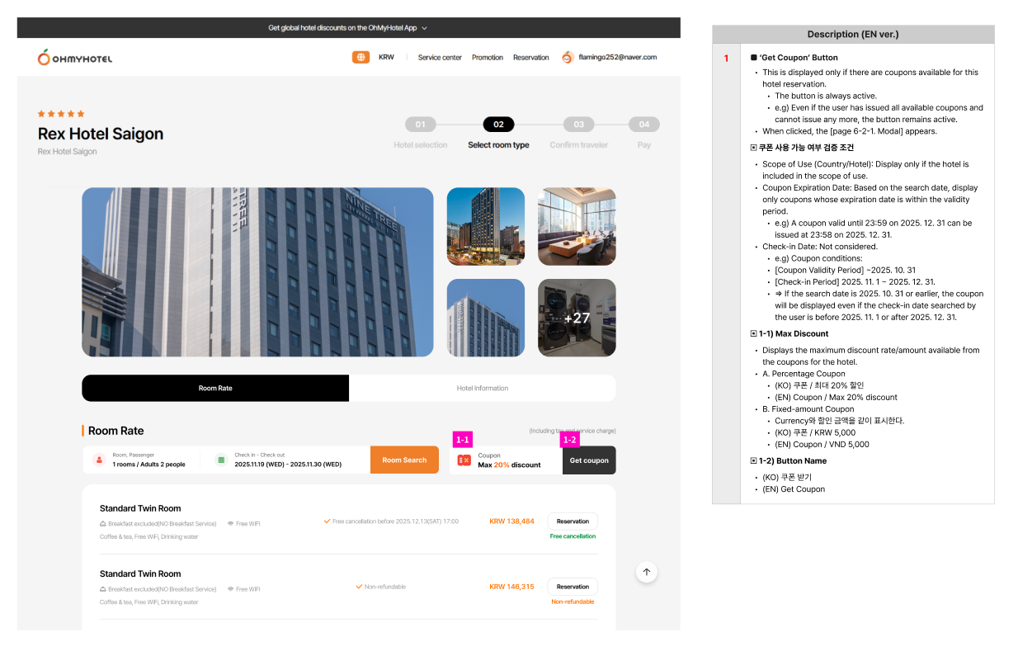1018x651 pixels.
Task: Click the KRW 146,315 price
Action: click(511, 587)
